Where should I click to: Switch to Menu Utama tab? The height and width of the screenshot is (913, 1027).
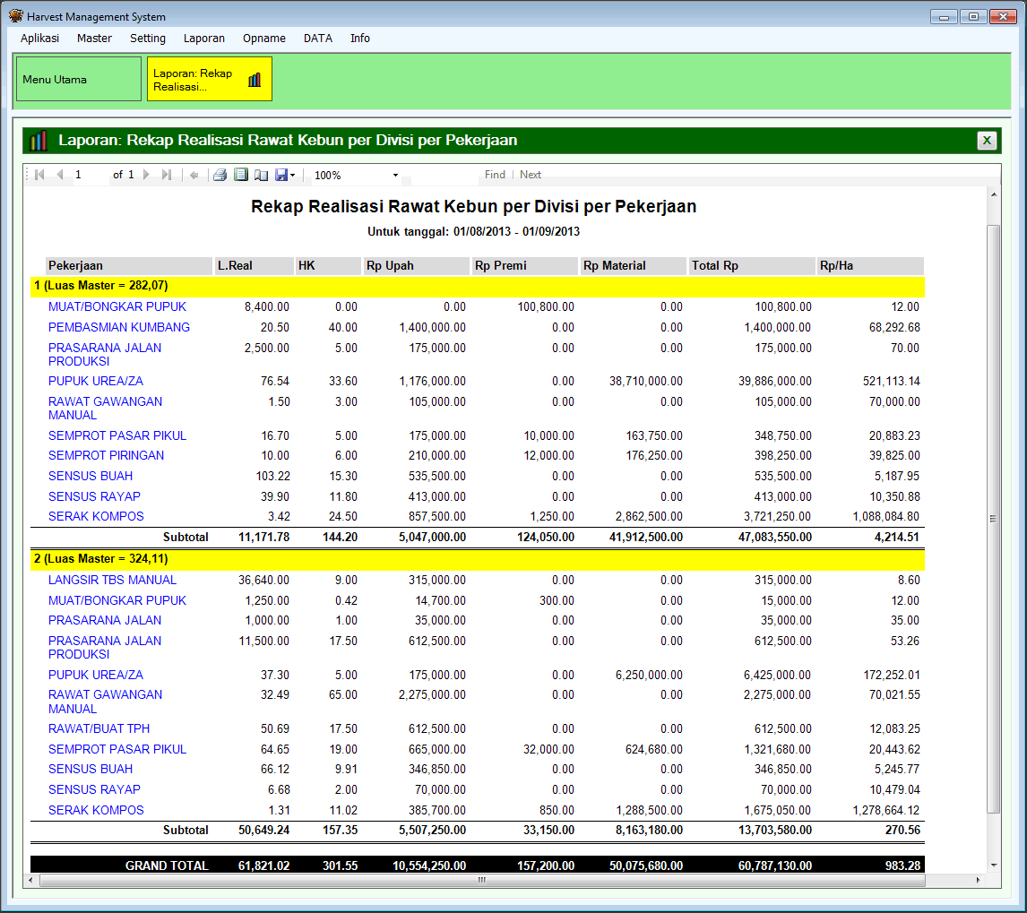click(x=79, y=79)
